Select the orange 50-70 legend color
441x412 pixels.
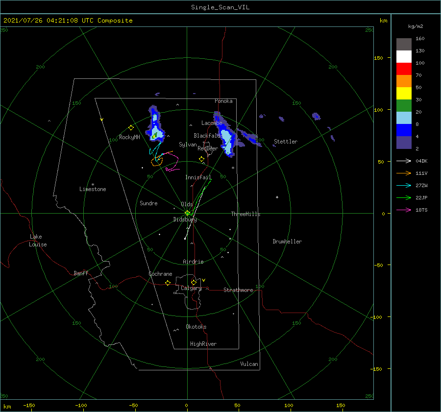(404, 81)
